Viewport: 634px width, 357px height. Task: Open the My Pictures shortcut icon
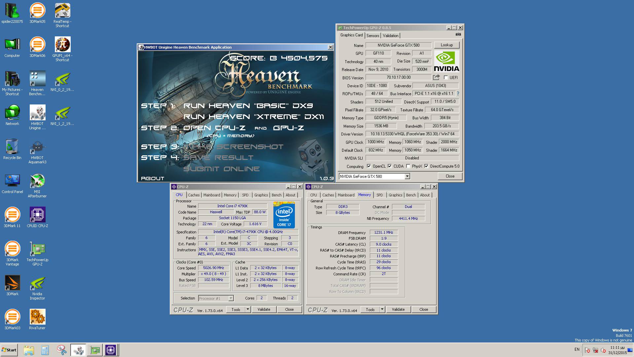pyautogui.click(x=12, y=83)
